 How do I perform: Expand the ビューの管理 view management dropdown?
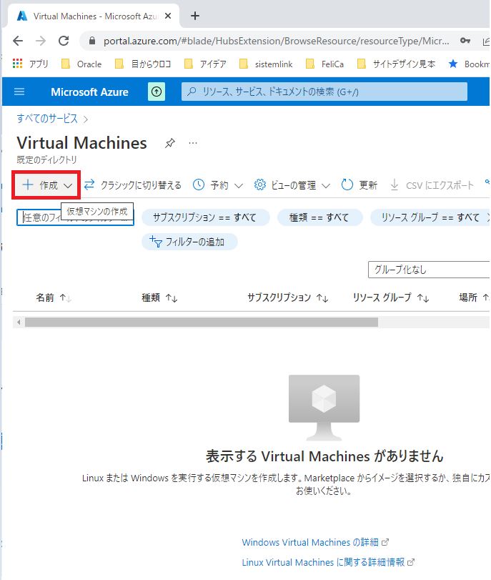coord(292,185)
